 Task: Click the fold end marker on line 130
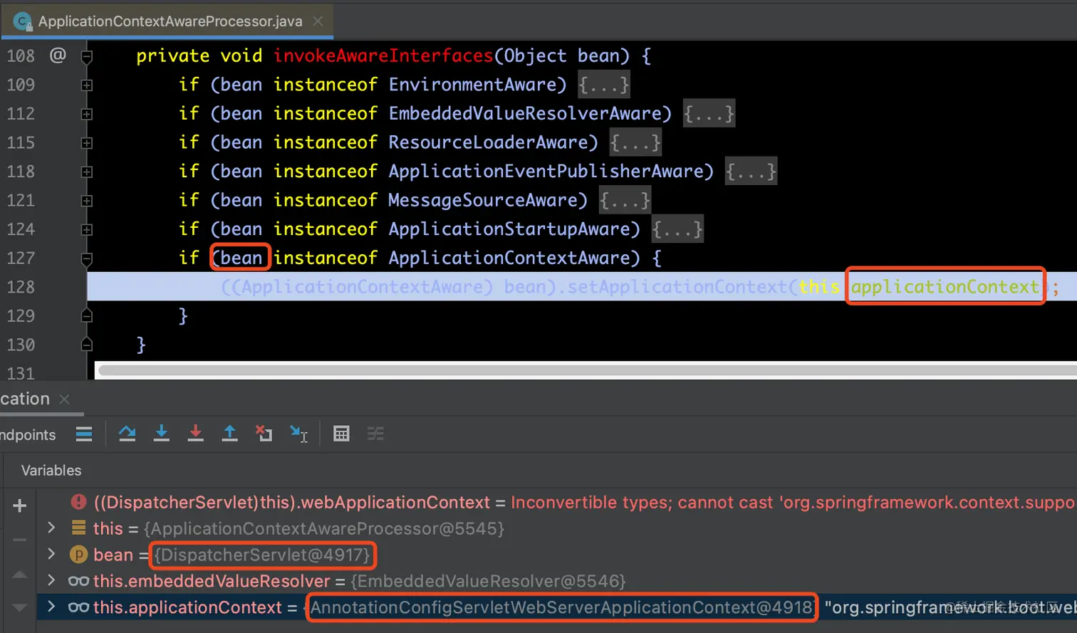pyautogui.click(x=87, y=345)
